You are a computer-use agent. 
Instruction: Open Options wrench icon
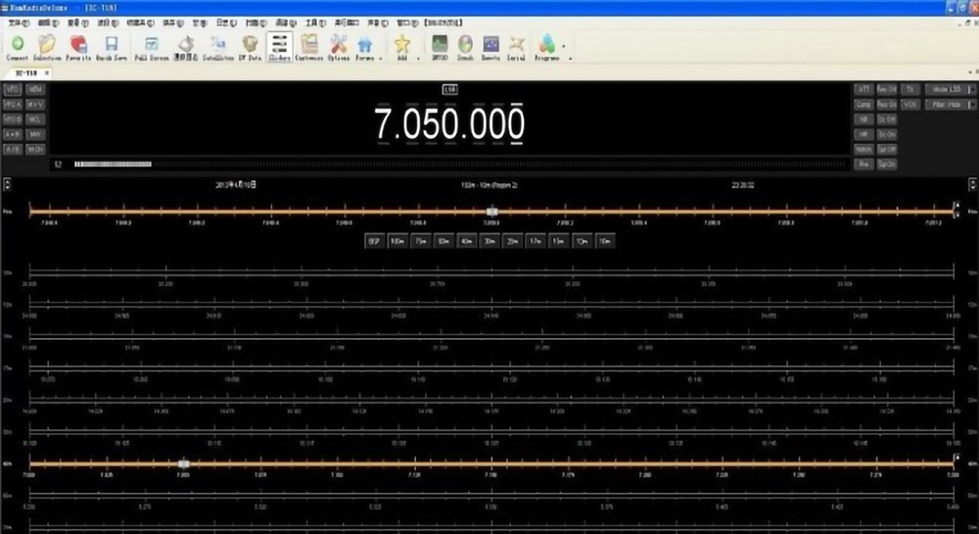pyautogui.click(x=339, y=46)
